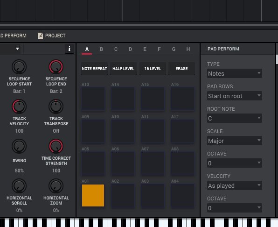Click the Sequence Loop Start knob
Image resolution: width=278 pixels, height=227 pixels.
click(19, 67)
